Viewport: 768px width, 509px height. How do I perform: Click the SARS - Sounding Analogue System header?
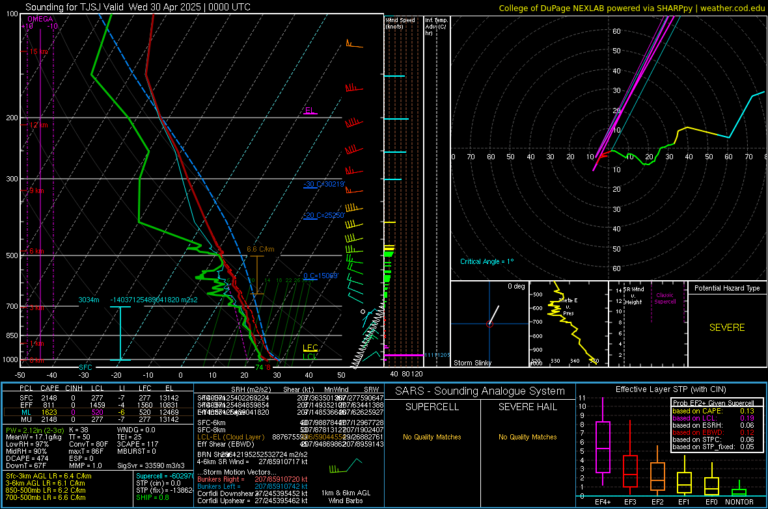[x=480, y=391]
